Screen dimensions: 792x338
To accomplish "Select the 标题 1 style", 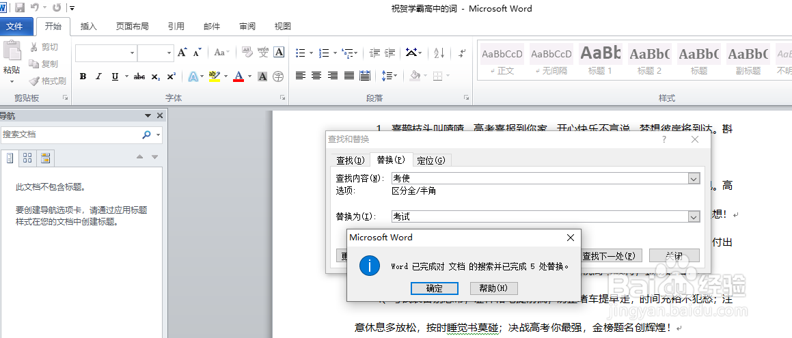I will 599,59.
